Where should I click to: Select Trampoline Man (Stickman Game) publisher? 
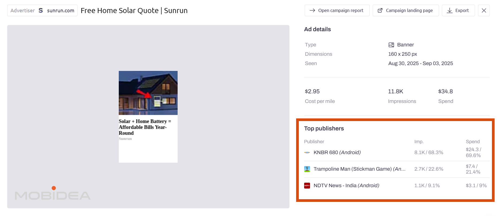click(360, 169)
